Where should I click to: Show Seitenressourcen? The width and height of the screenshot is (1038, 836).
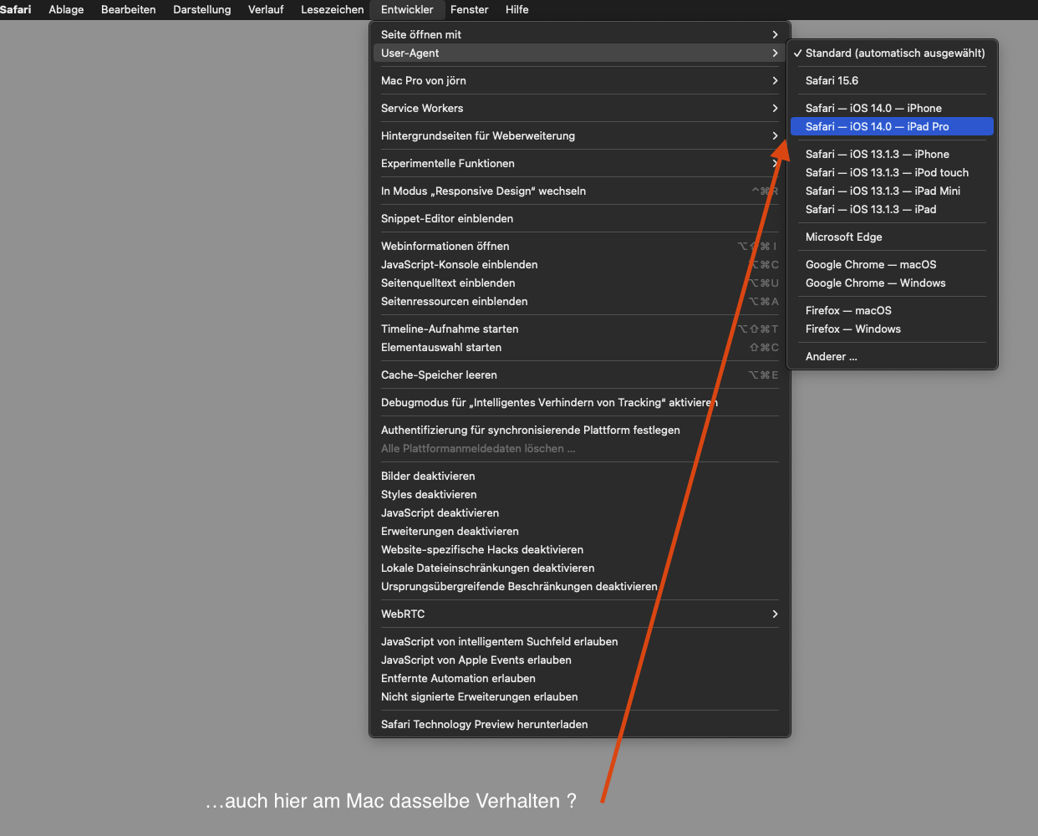580,301
